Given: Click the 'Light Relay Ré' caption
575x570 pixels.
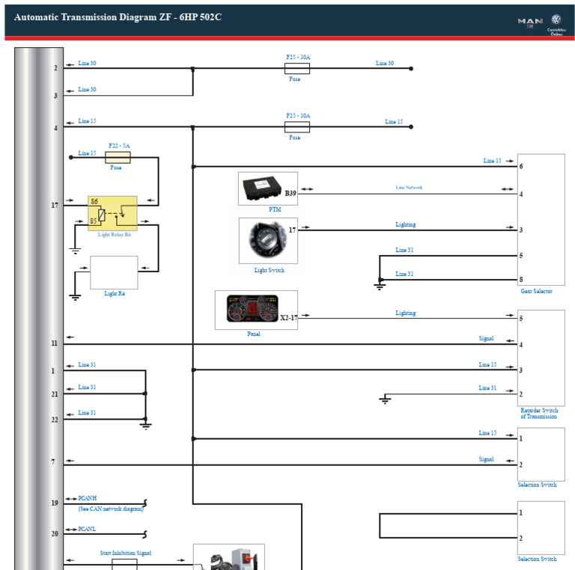Looking at the screenshot, I should [x=114, y=234].
